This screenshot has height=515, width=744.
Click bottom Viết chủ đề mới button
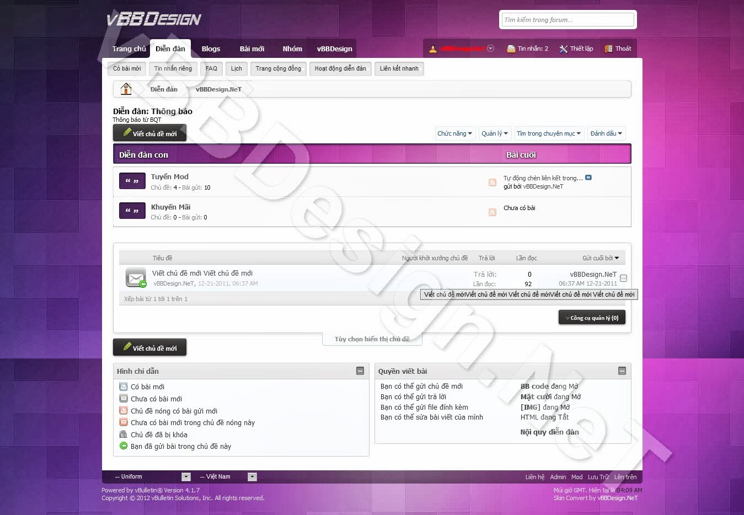pyautogui.click(x=149, y=347)
